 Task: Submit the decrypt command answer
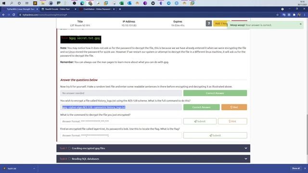pos(200,122)
